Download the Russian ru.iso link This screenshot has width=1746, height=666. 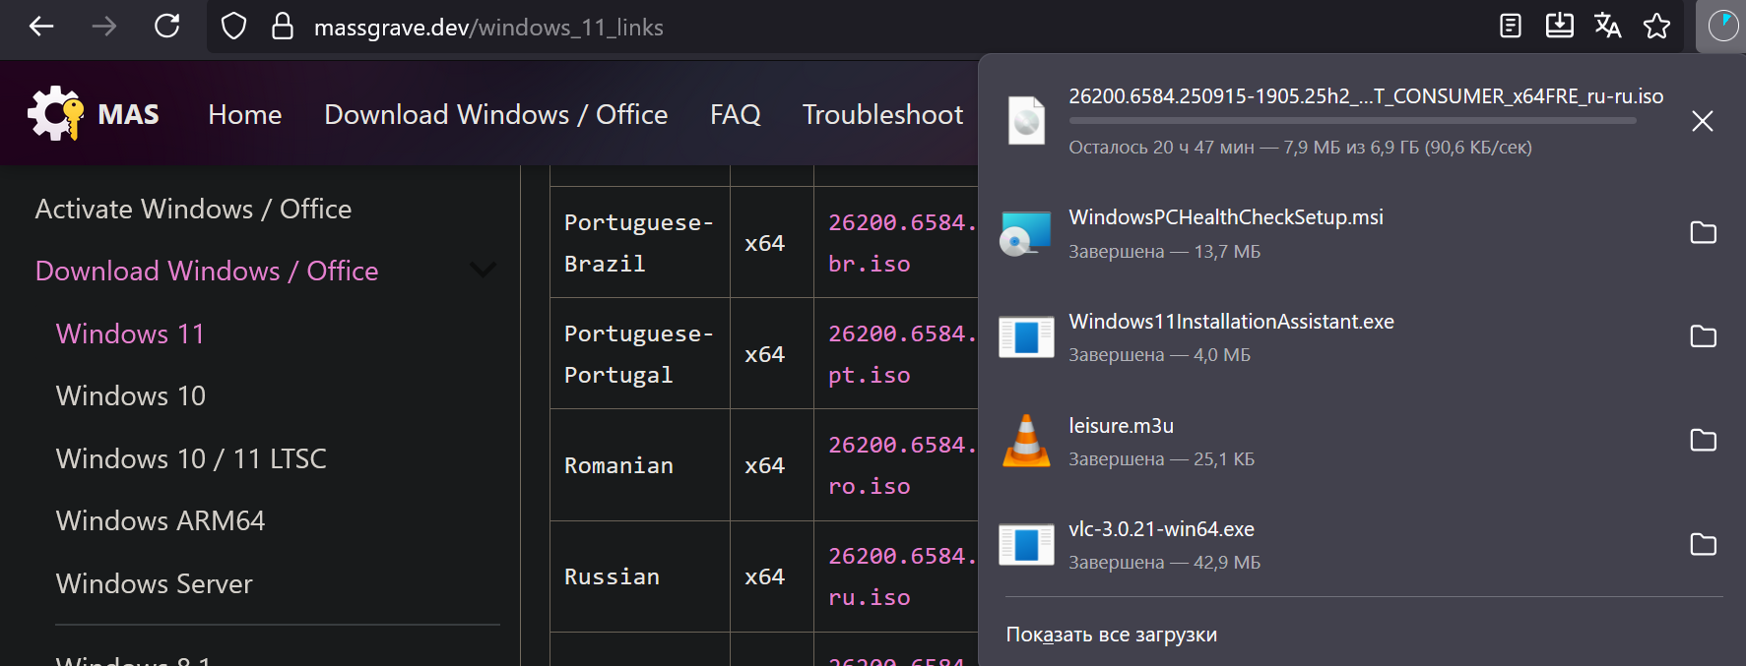[x=901, y=576]
